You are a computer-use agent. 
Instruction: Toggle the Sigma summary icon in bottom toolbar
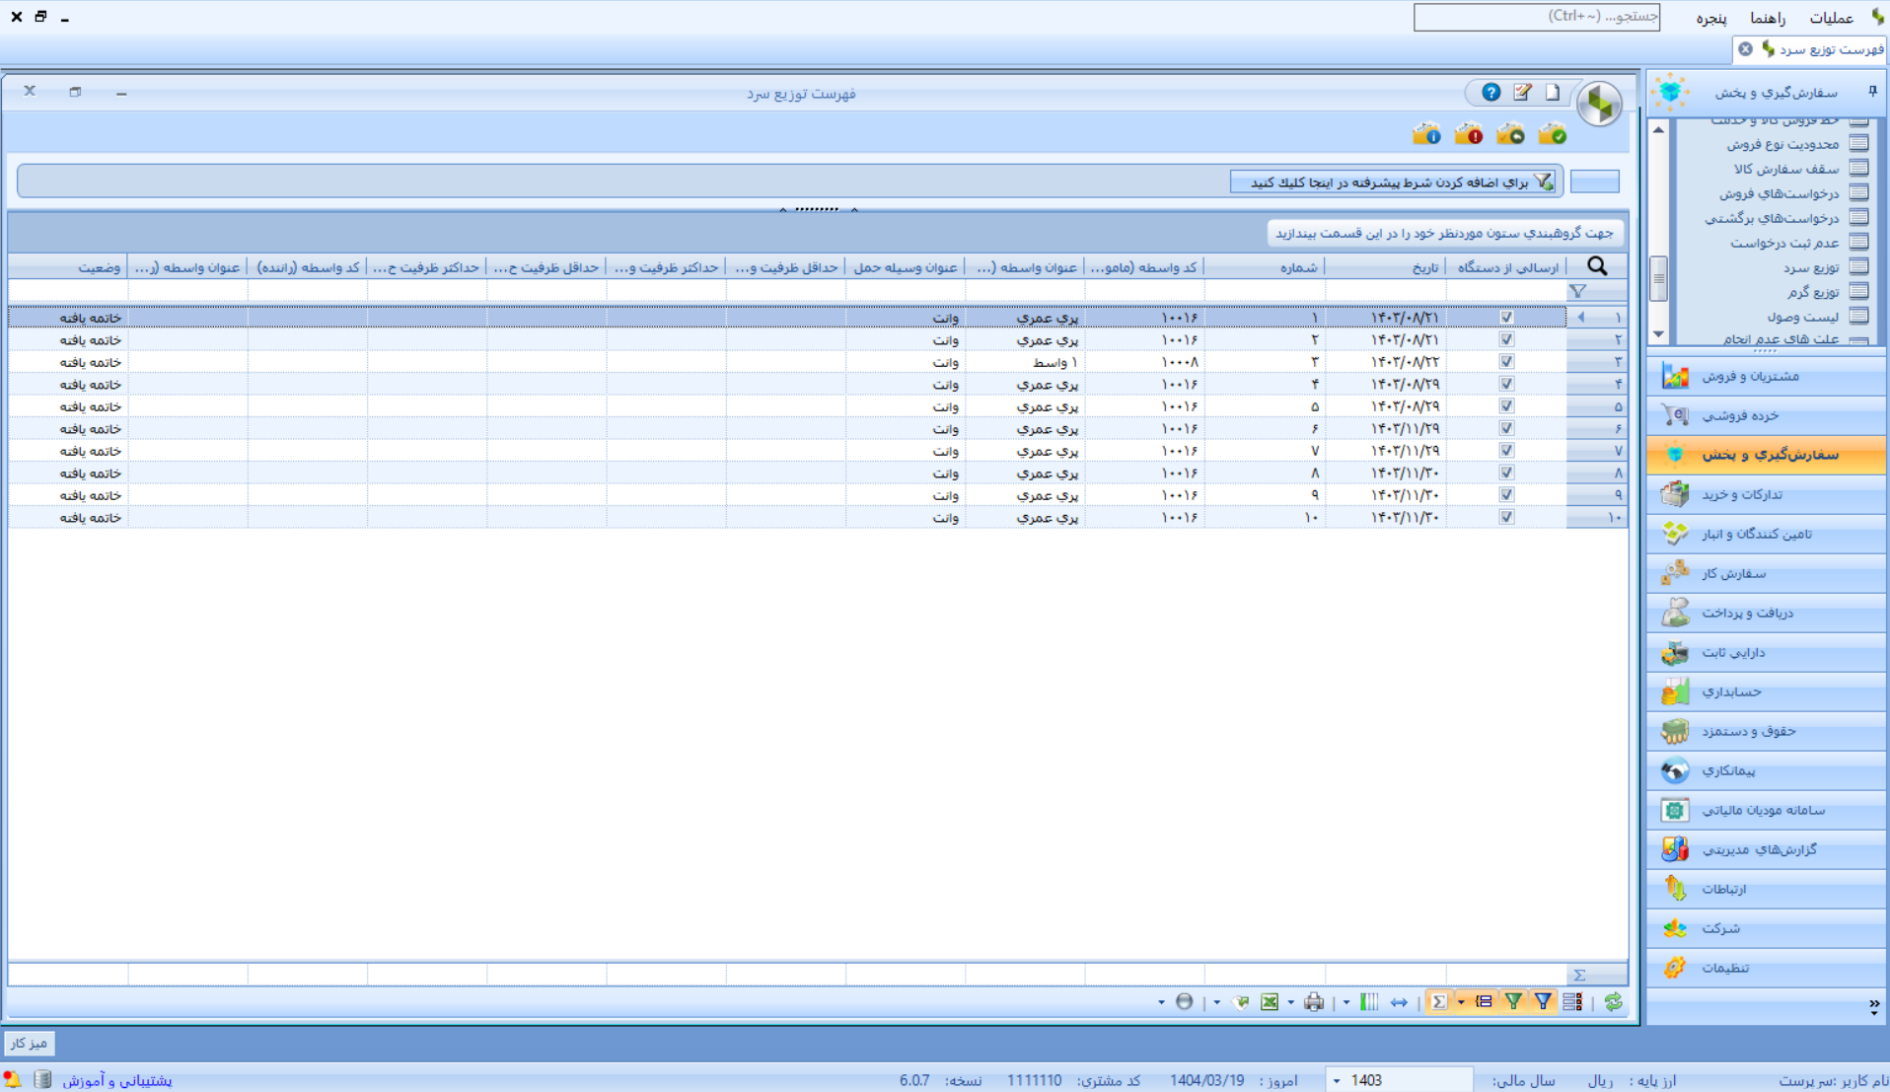coord(1439,1002)
